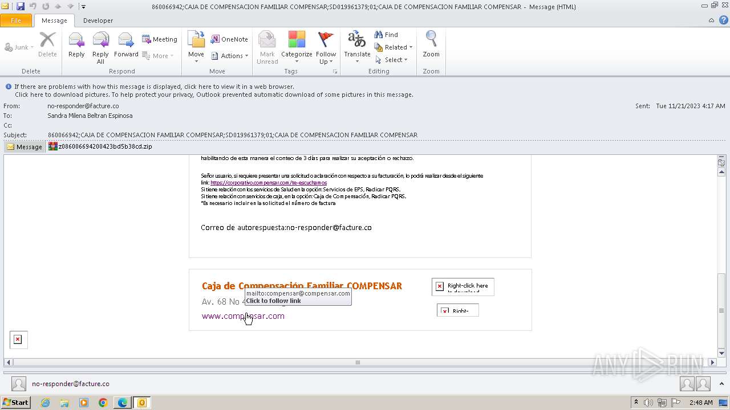Viewport: 730px width, 410px height.
Task: Expand the People Pane with the caret
Action: click(x=721, y=384)
